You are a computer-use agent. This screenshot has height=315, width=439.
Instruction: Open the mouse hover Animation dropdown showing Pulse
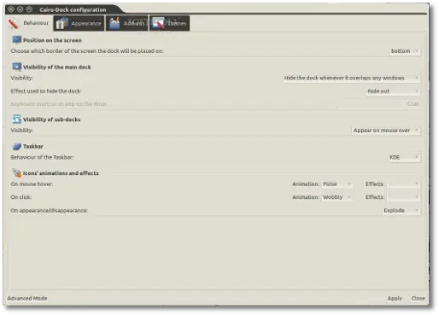point(337,184)
